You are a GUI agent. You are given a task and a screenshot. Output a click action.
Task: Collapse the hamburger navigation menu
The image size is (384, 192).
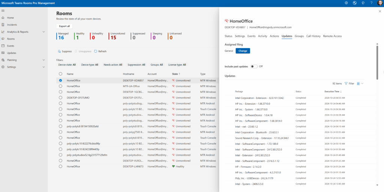point(3,11)
